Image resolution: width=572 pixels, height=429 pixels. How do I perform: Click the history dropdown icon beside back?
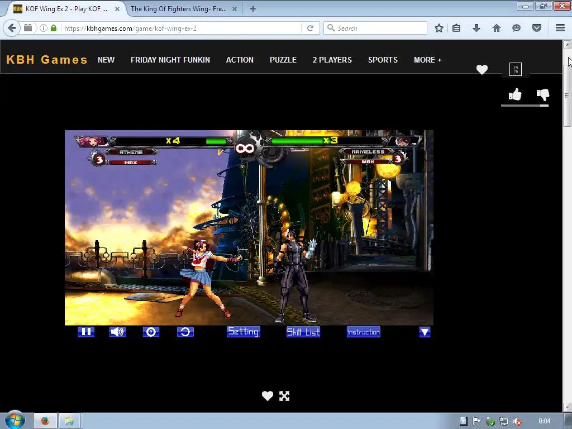(x=28, y=28)
